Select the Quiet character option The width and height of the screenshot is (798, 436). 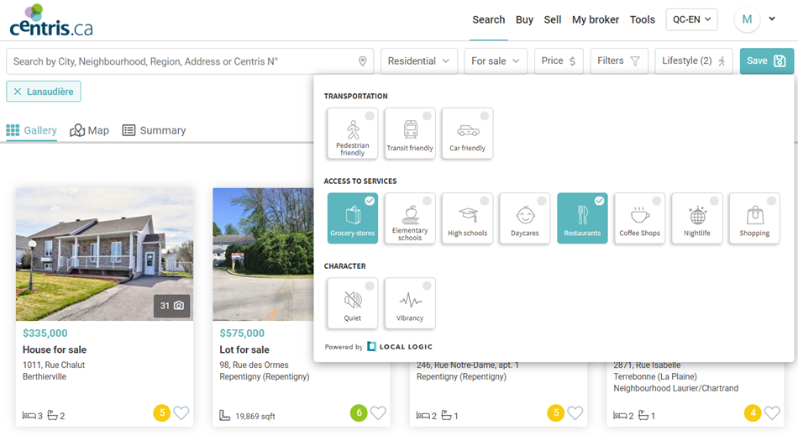pos(352,303)
